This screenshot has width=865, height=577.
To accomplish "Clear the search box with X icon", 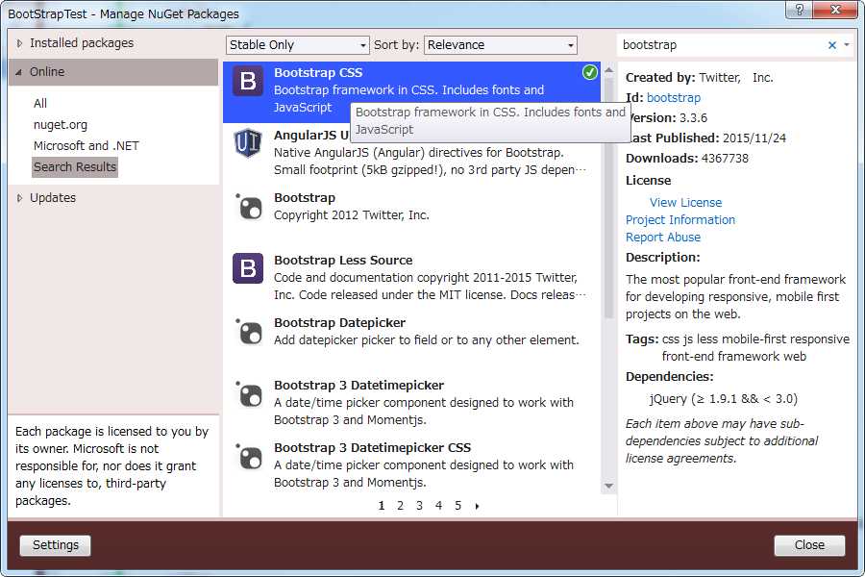I will point(832,45).
